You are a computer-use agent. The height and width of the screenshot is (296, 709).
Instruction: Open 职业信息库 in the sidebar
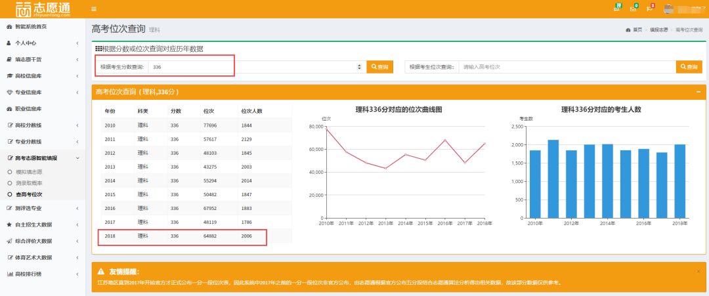click(28, 109)
